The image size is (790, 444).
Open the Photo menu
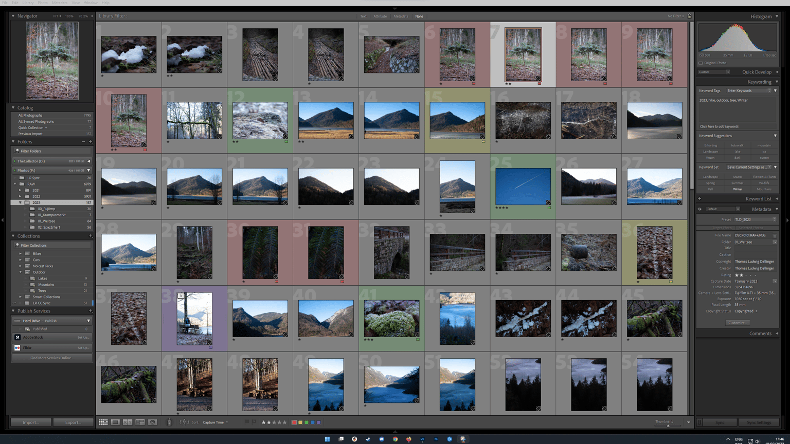[x=43, y=3]
